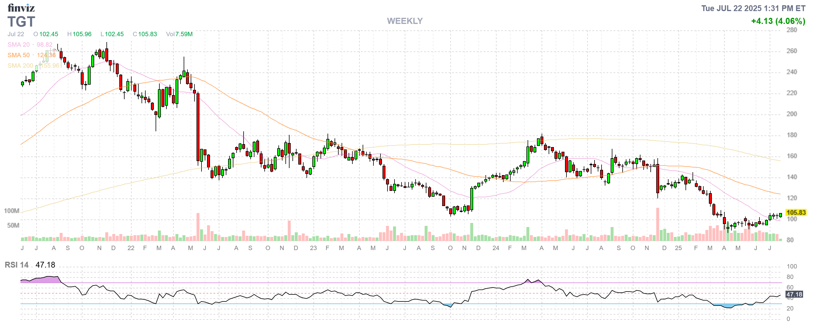Click the Vol 7.59M readout
This screenshot has height=328, width=813.
pyautogui.click(x=179, y=34)
